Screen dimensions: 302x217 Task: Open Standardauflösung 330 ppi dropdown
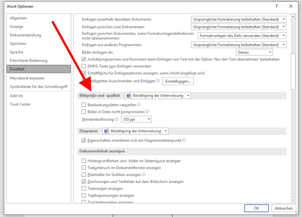point(136,119)
